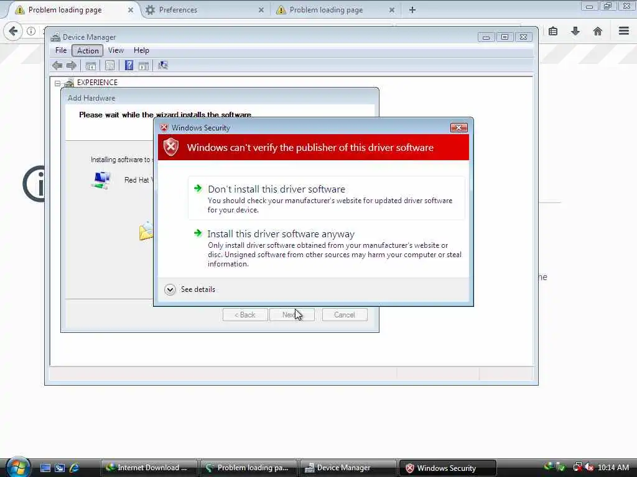Image resolution: width=637 pixels, height=477 pixels.
Task: Click the muted volume tray icon
Action: (x=589, y=468)
